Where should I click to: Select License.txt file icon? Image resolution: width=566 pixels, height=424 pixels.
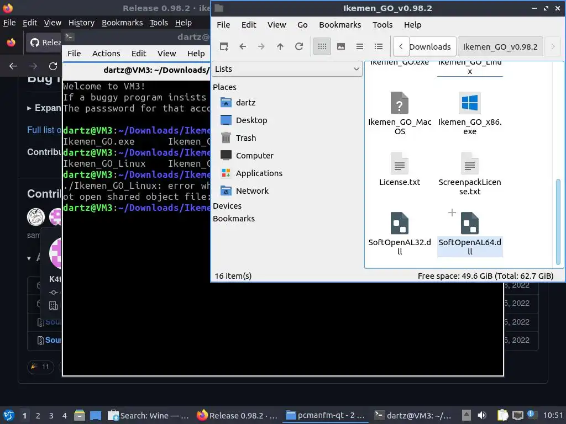400,163
